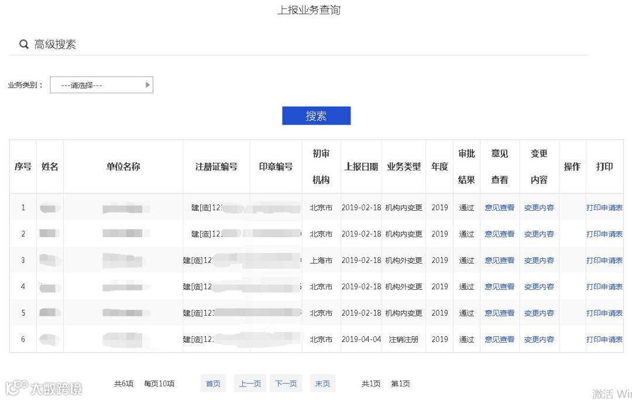Screen dimensions: 632x400
Task: Click the 高级搜索 magnifier icon
Action: pyautogui.click(x=24, y=45)
